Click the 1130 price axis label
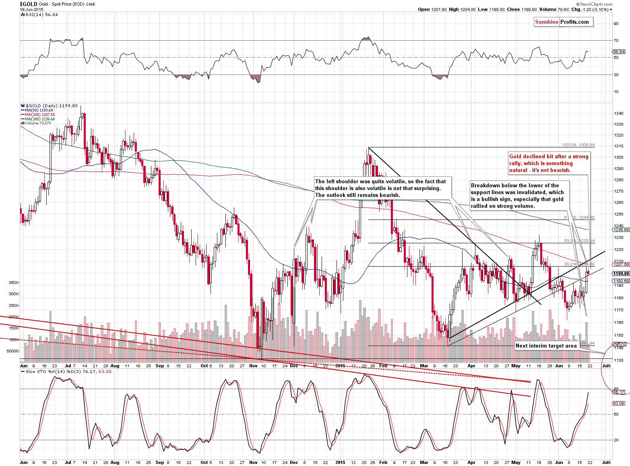The height and width of the screenshot is (466, 630). click(x=619, y=360)
